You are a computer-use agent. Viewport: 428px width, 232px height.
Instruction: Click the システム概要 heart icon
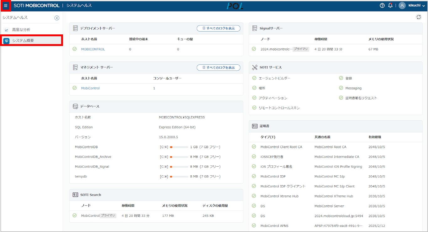click(x=6, y=41)
